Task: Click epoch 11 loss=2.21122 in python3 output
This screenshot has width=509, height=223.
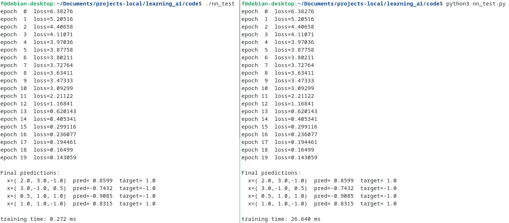Action: (x=278, y=96)
